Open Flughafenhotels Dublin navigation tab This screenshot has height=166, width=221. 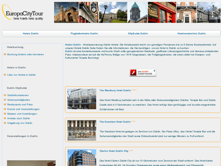[84, 34]
